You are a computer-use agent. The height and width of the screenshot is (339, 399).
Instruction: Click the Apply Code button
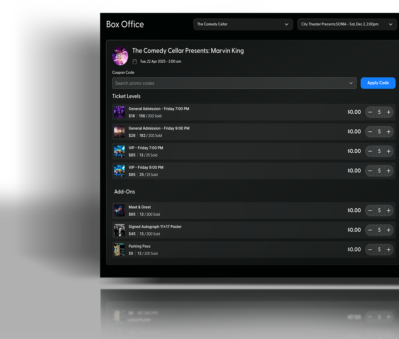click(378, 83)
